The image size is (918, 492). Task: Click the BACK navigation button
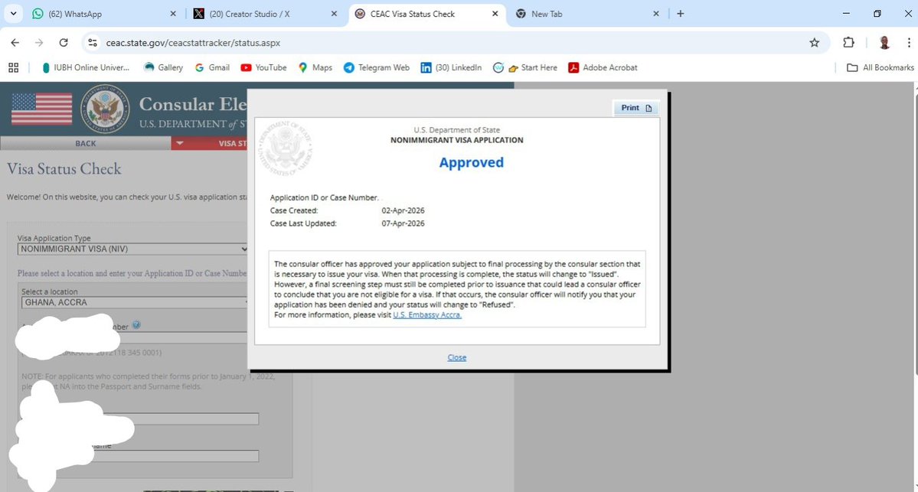coord(86,143)
